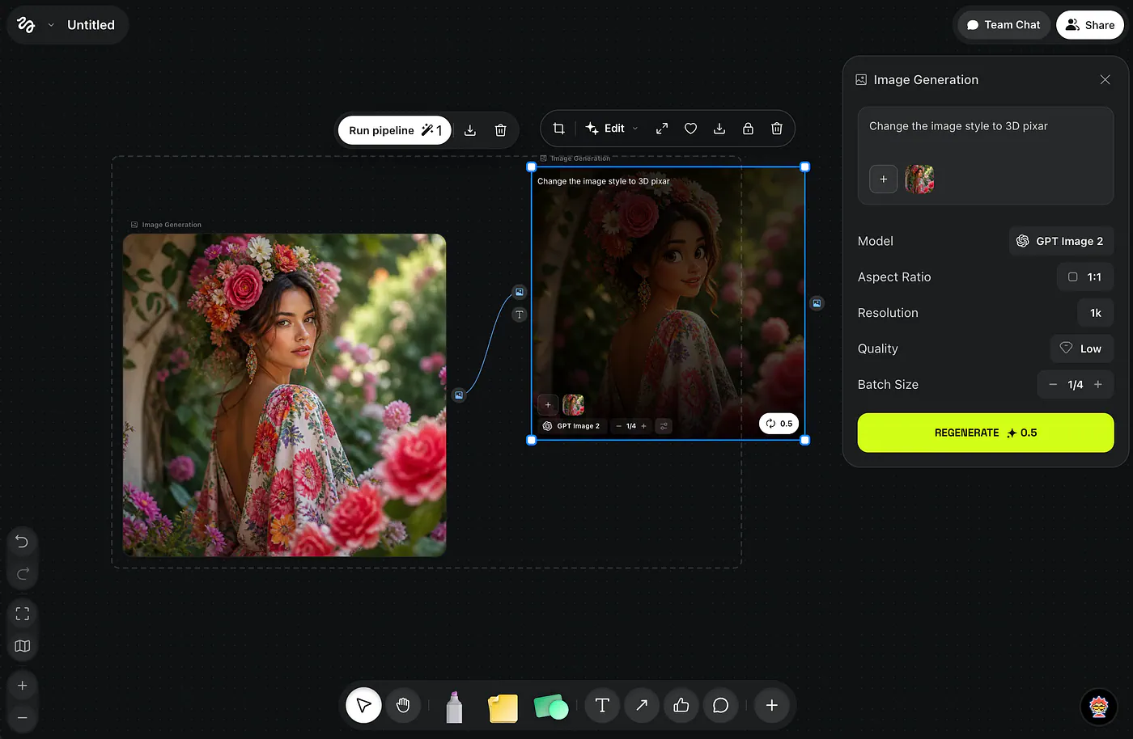Expand the chevron beside Untitled title
This screenshot has width=1133, height=739.
tap(51, 25)
